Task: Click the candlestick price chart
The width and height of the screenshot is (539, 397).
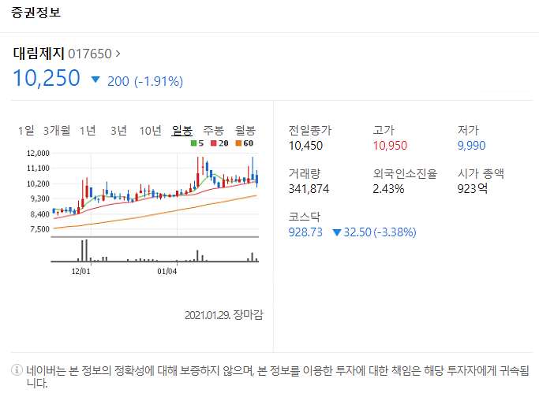Action: [155, 194]
